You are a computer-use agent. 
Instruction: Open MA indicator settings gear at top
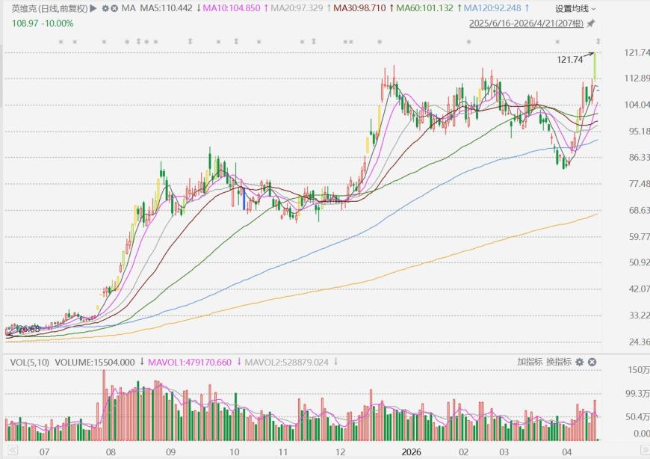(105, 8)
